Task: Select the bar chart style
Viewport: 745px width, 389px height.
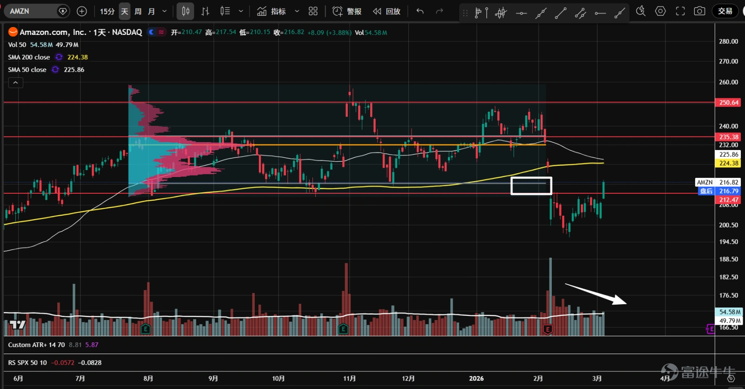Action: point(205,11)
